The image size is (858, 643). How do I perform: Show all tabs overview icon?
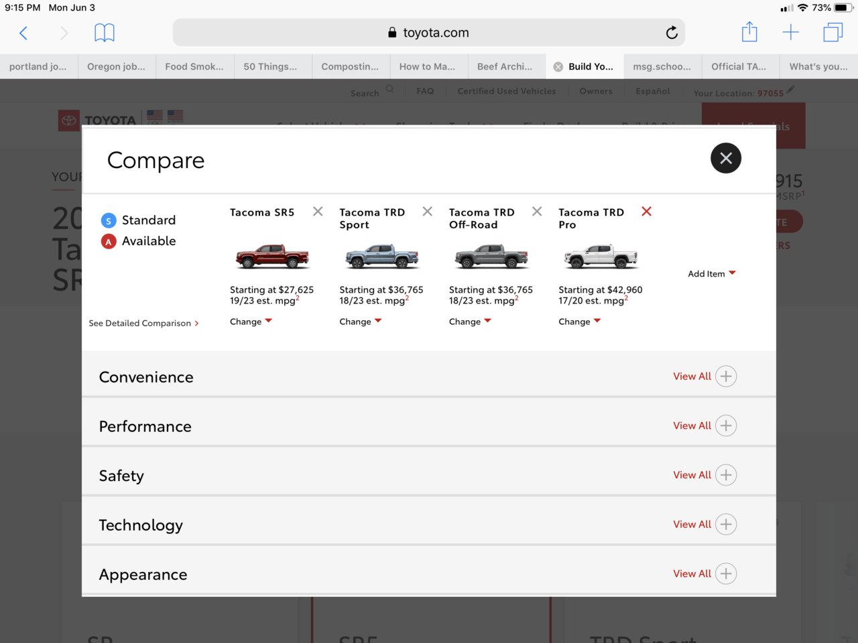click(833, 32)
